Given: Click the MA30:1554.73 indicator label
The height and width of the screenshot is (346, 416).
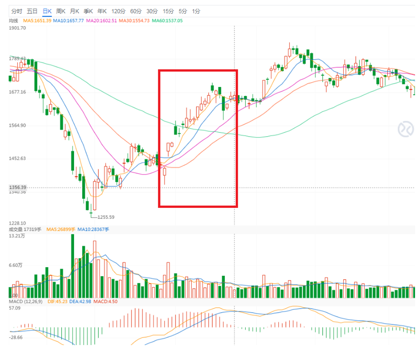Looking at the screenshot, I should click(x=134, y=21).
